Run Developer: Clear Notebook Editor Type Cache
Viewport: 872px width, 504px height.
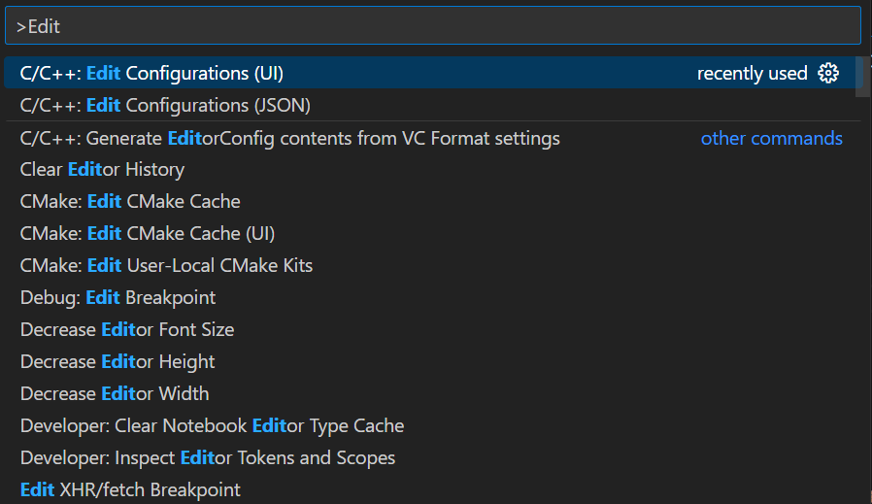212,425
